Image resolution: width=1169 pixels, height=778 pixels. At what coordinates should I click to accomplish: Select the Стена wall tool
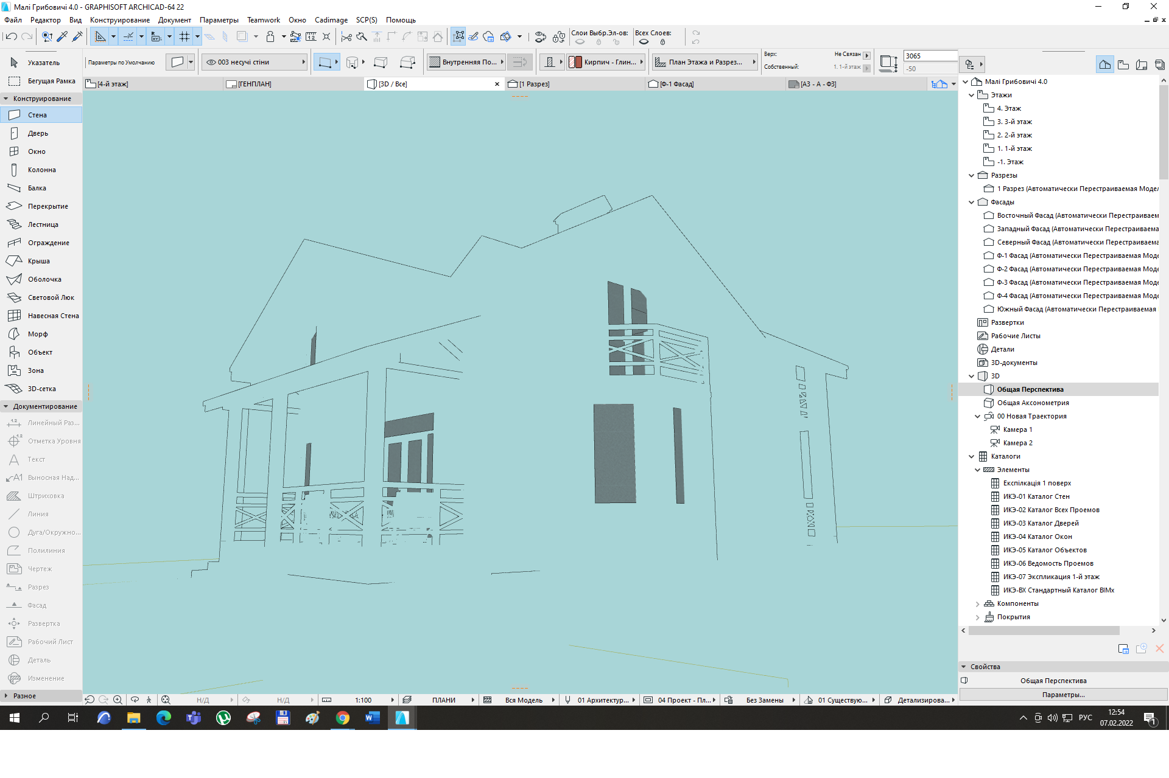pos(41,115)
